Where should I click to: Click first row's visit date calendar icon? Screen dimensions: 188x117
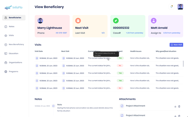37,58
